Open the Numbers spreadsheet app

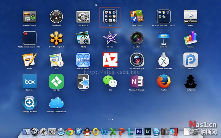(191, 38)
